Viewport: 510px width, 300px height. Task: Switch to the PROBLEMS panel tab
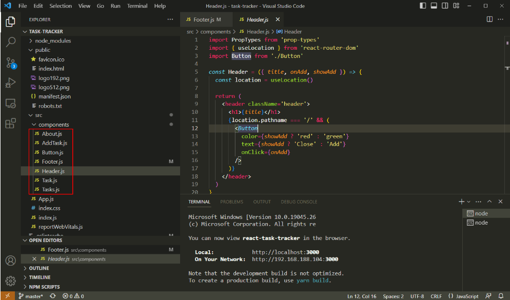(x=231, y=202)
